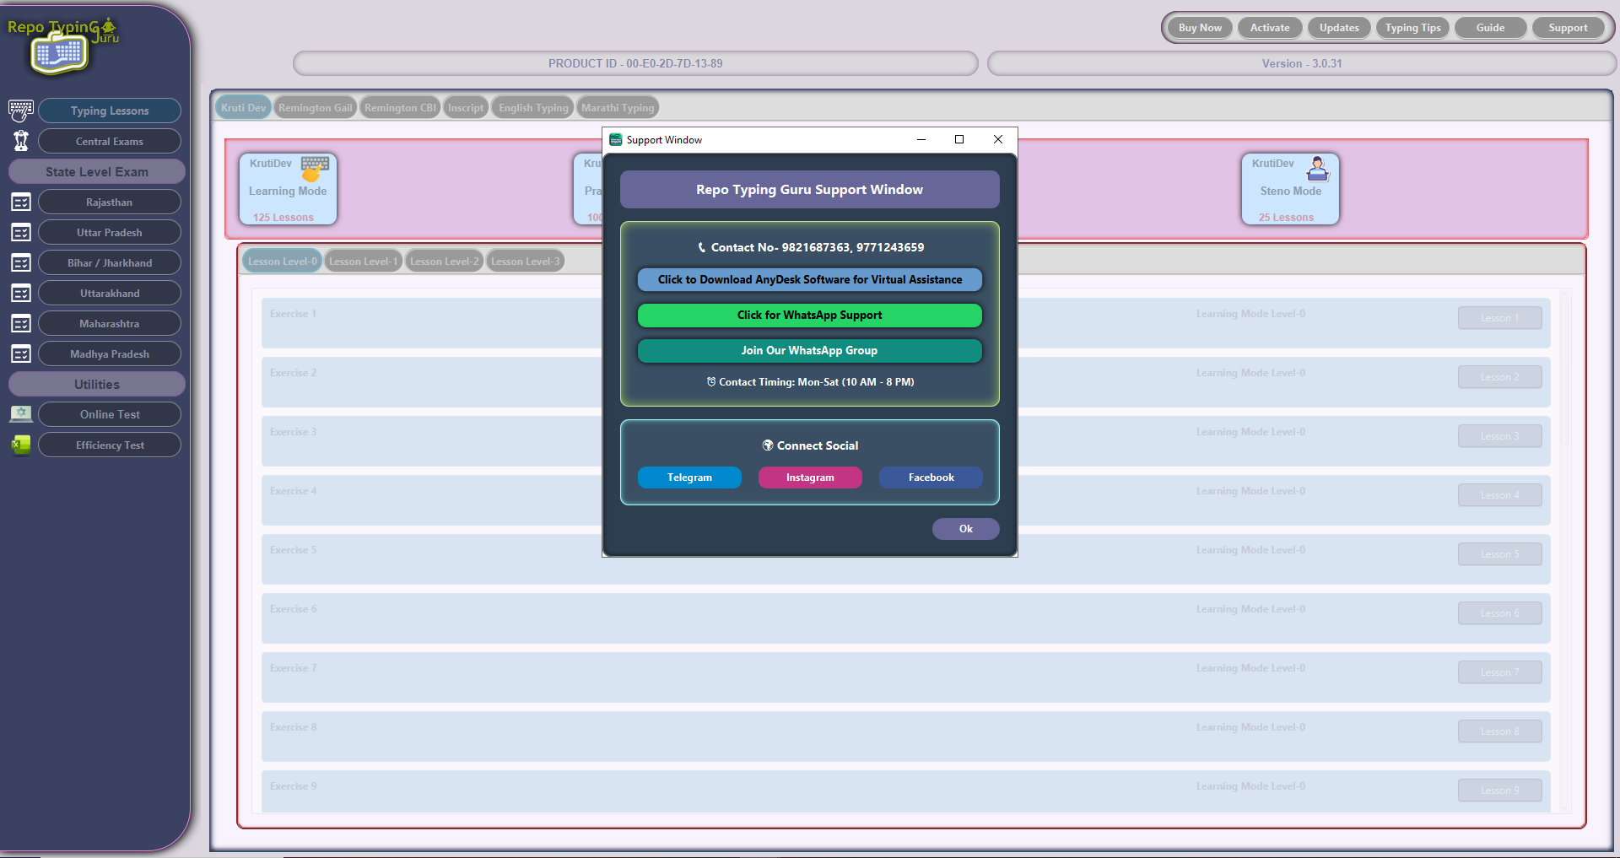Start Lesson 3 button
1620x858 pixels.
(1499, 436)
